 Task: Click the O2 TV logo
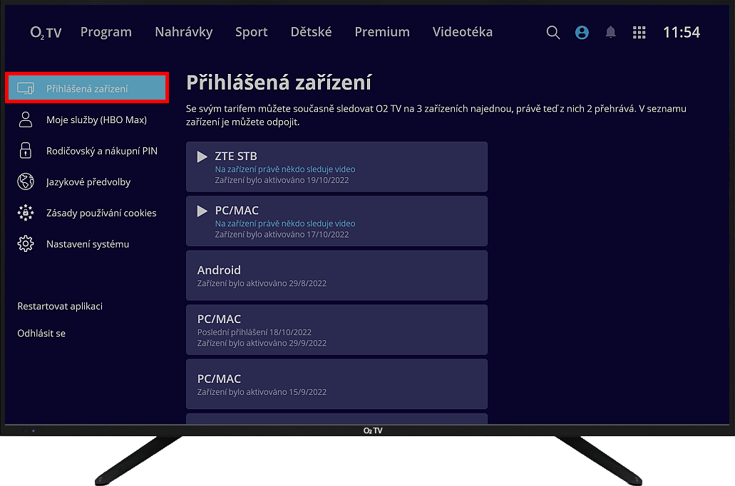click(x=46, y=33)
